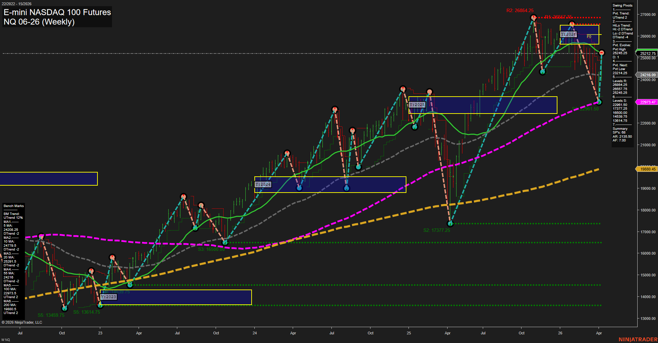Click the Bench Marks panel header
The height and width of the screenshot is (343, 658).
pyautogui.click(x=13, y=206)
